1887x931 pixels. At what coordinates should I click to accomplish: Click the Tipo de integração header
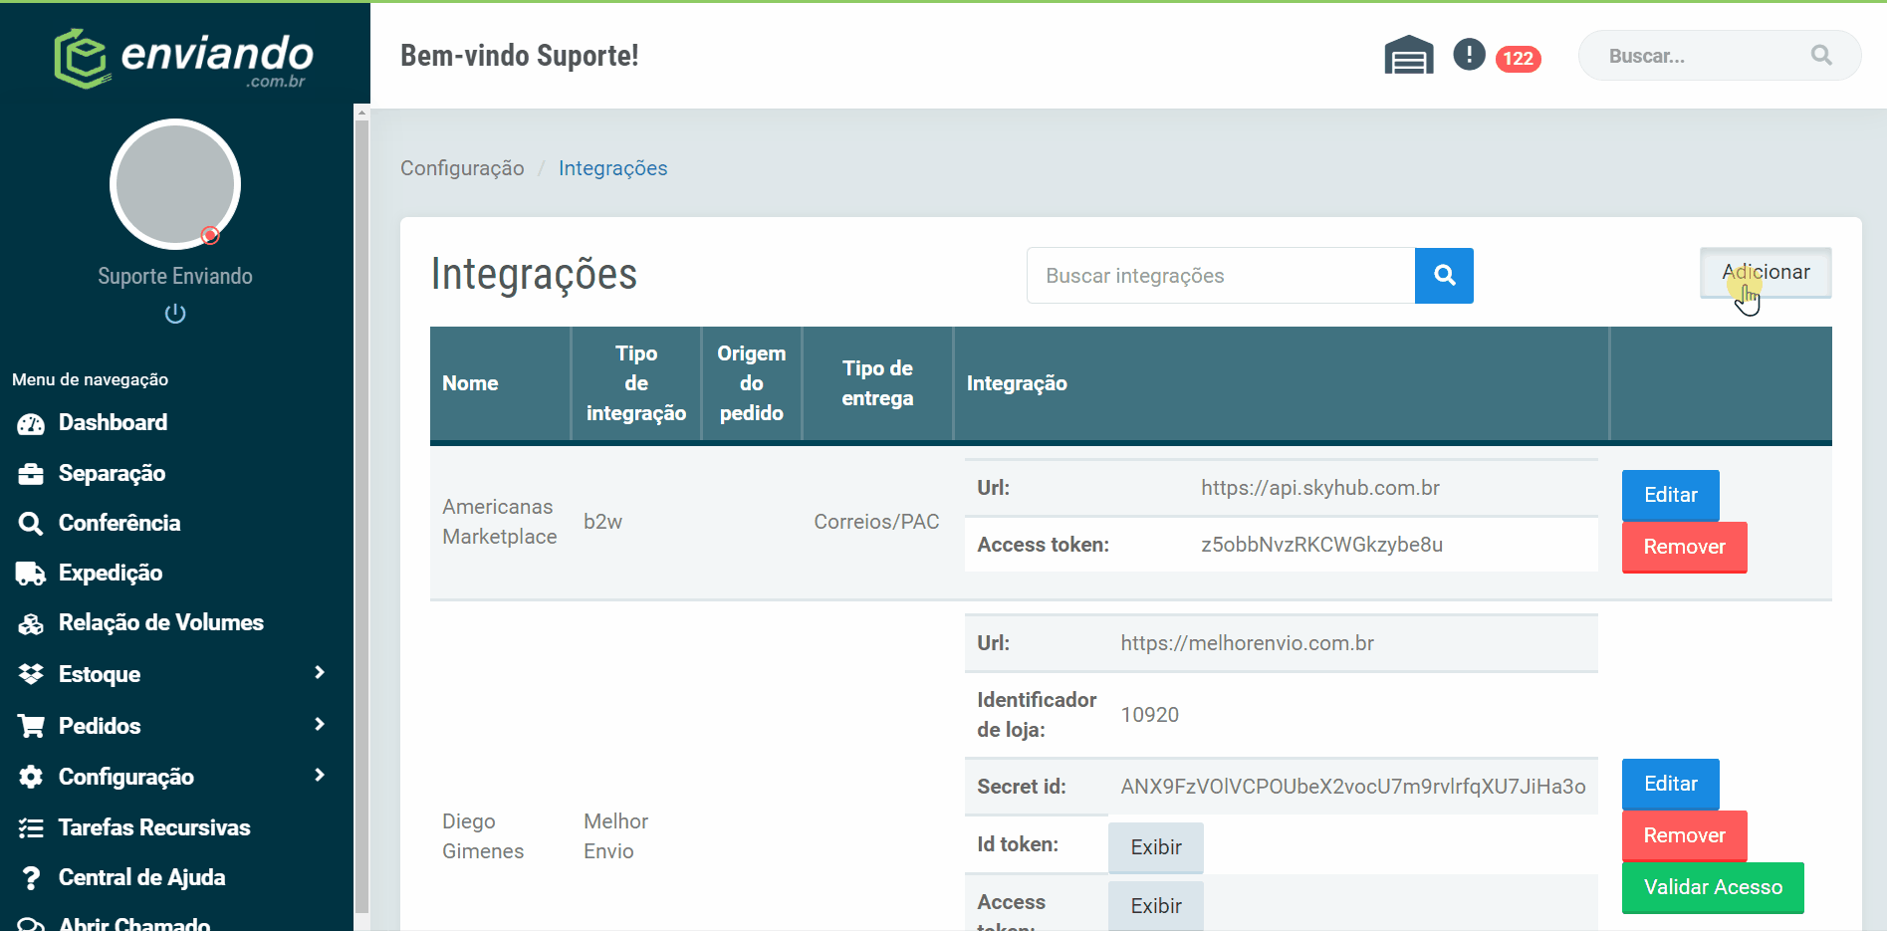click(x=635, y=383)
